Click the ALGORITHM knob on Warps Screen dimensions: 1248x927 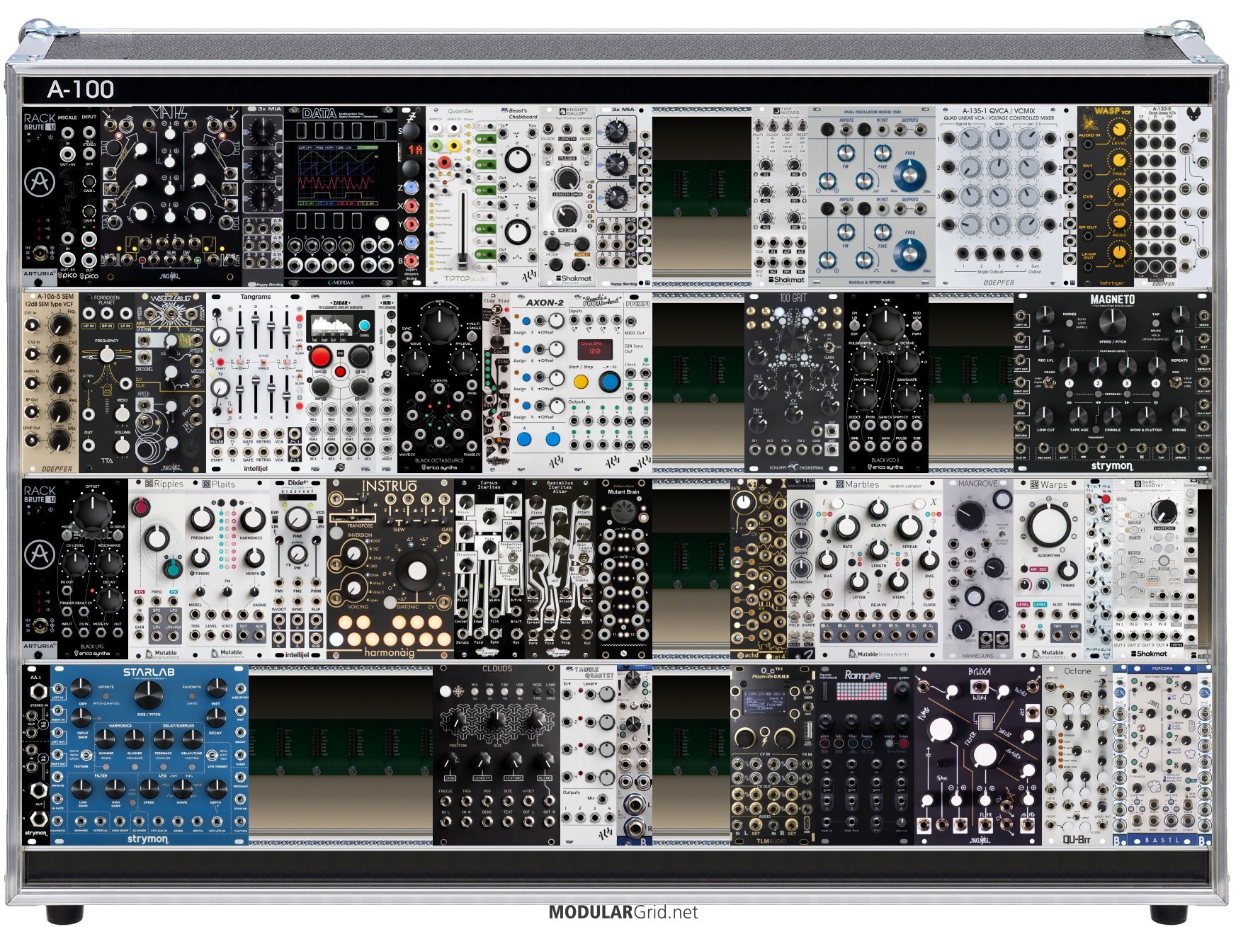click(1048, 525)
